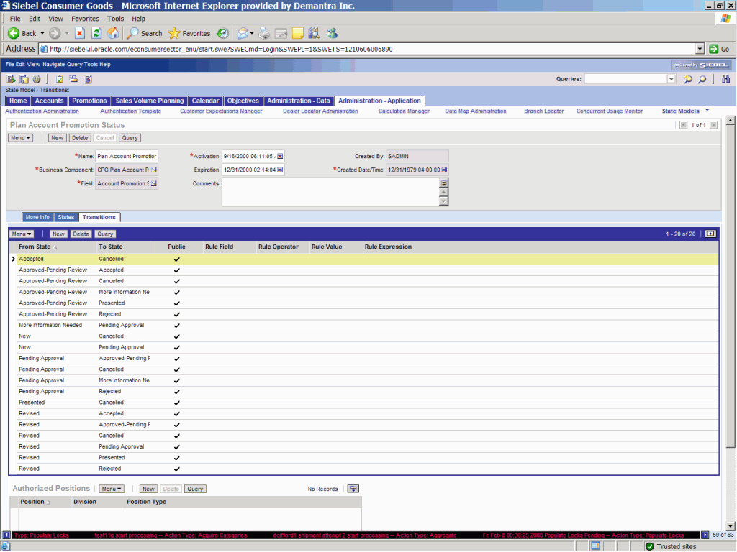Click the execute query magnifier icon
This screenshot has width=737, height=552.
pos(702,79)
